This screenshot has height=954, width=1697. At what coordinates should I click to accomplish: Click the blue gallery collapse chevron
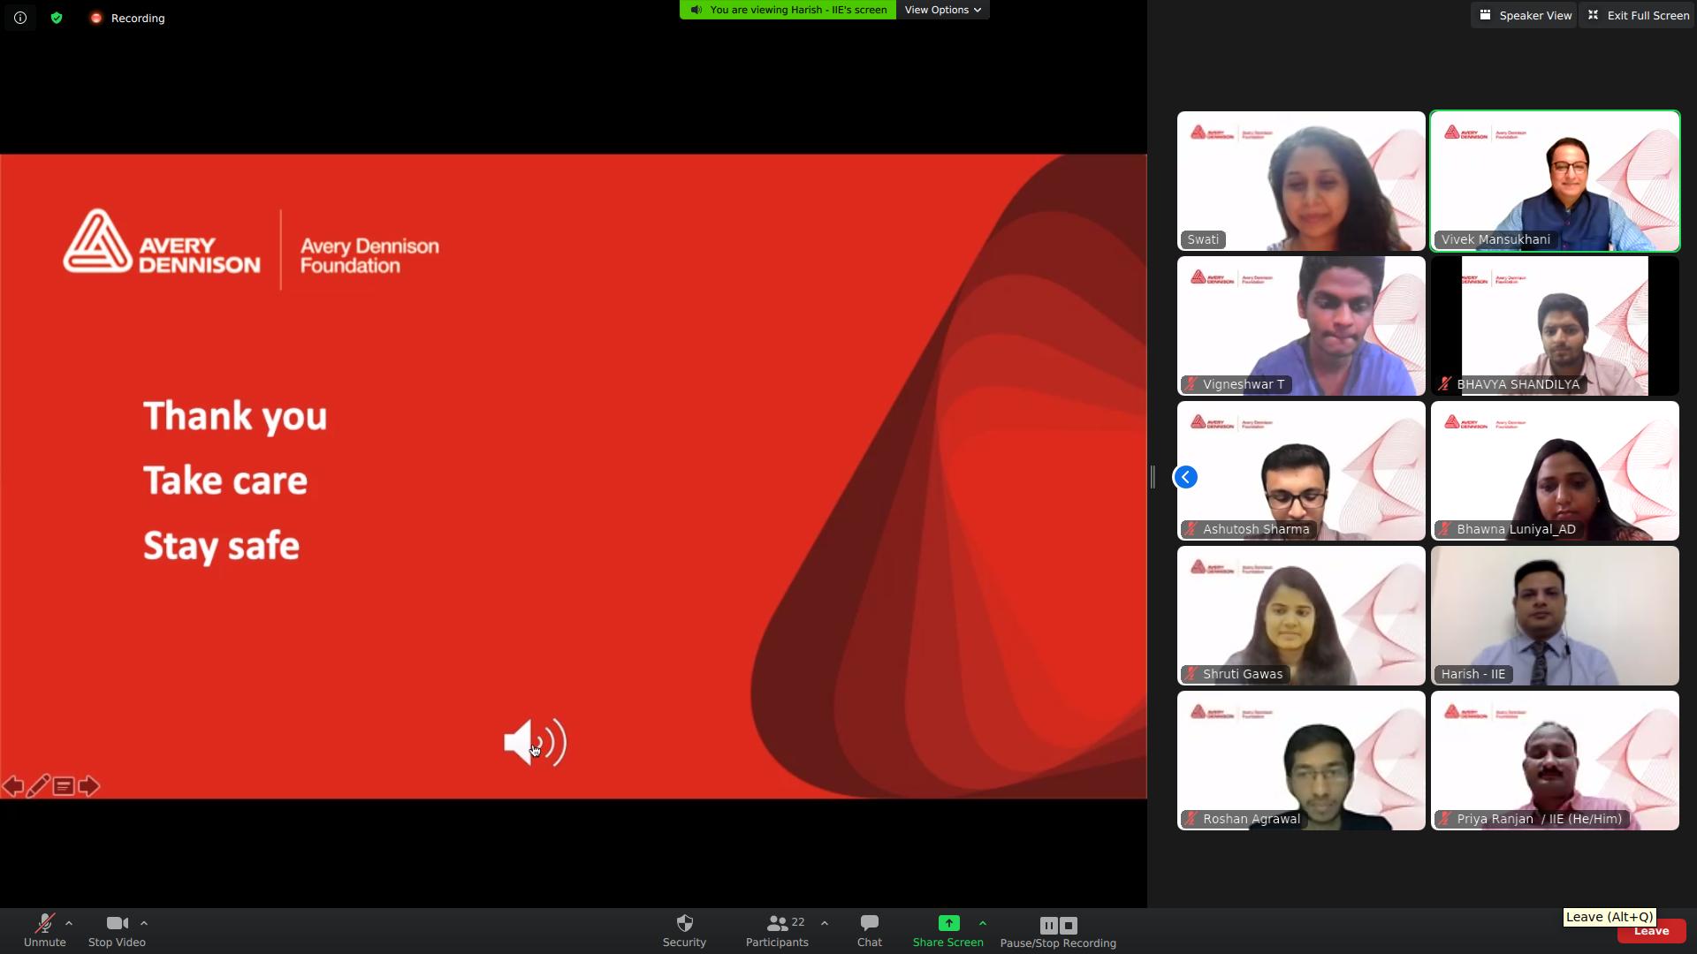1186,477
